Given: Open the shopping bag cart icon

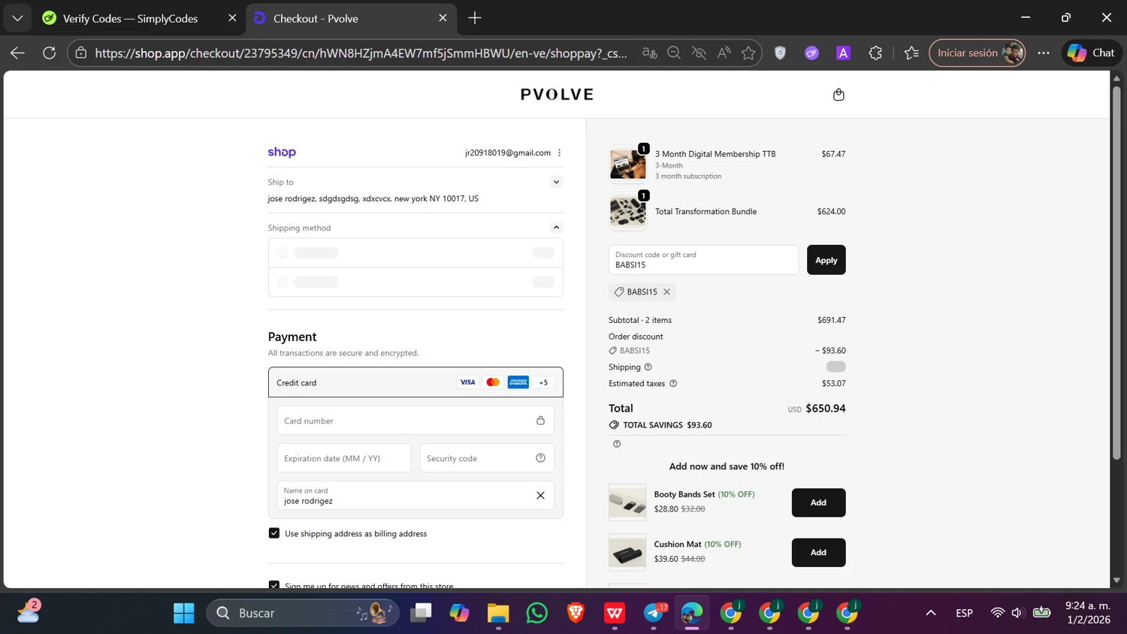Looking at the screenshot, I should [838, 95].
